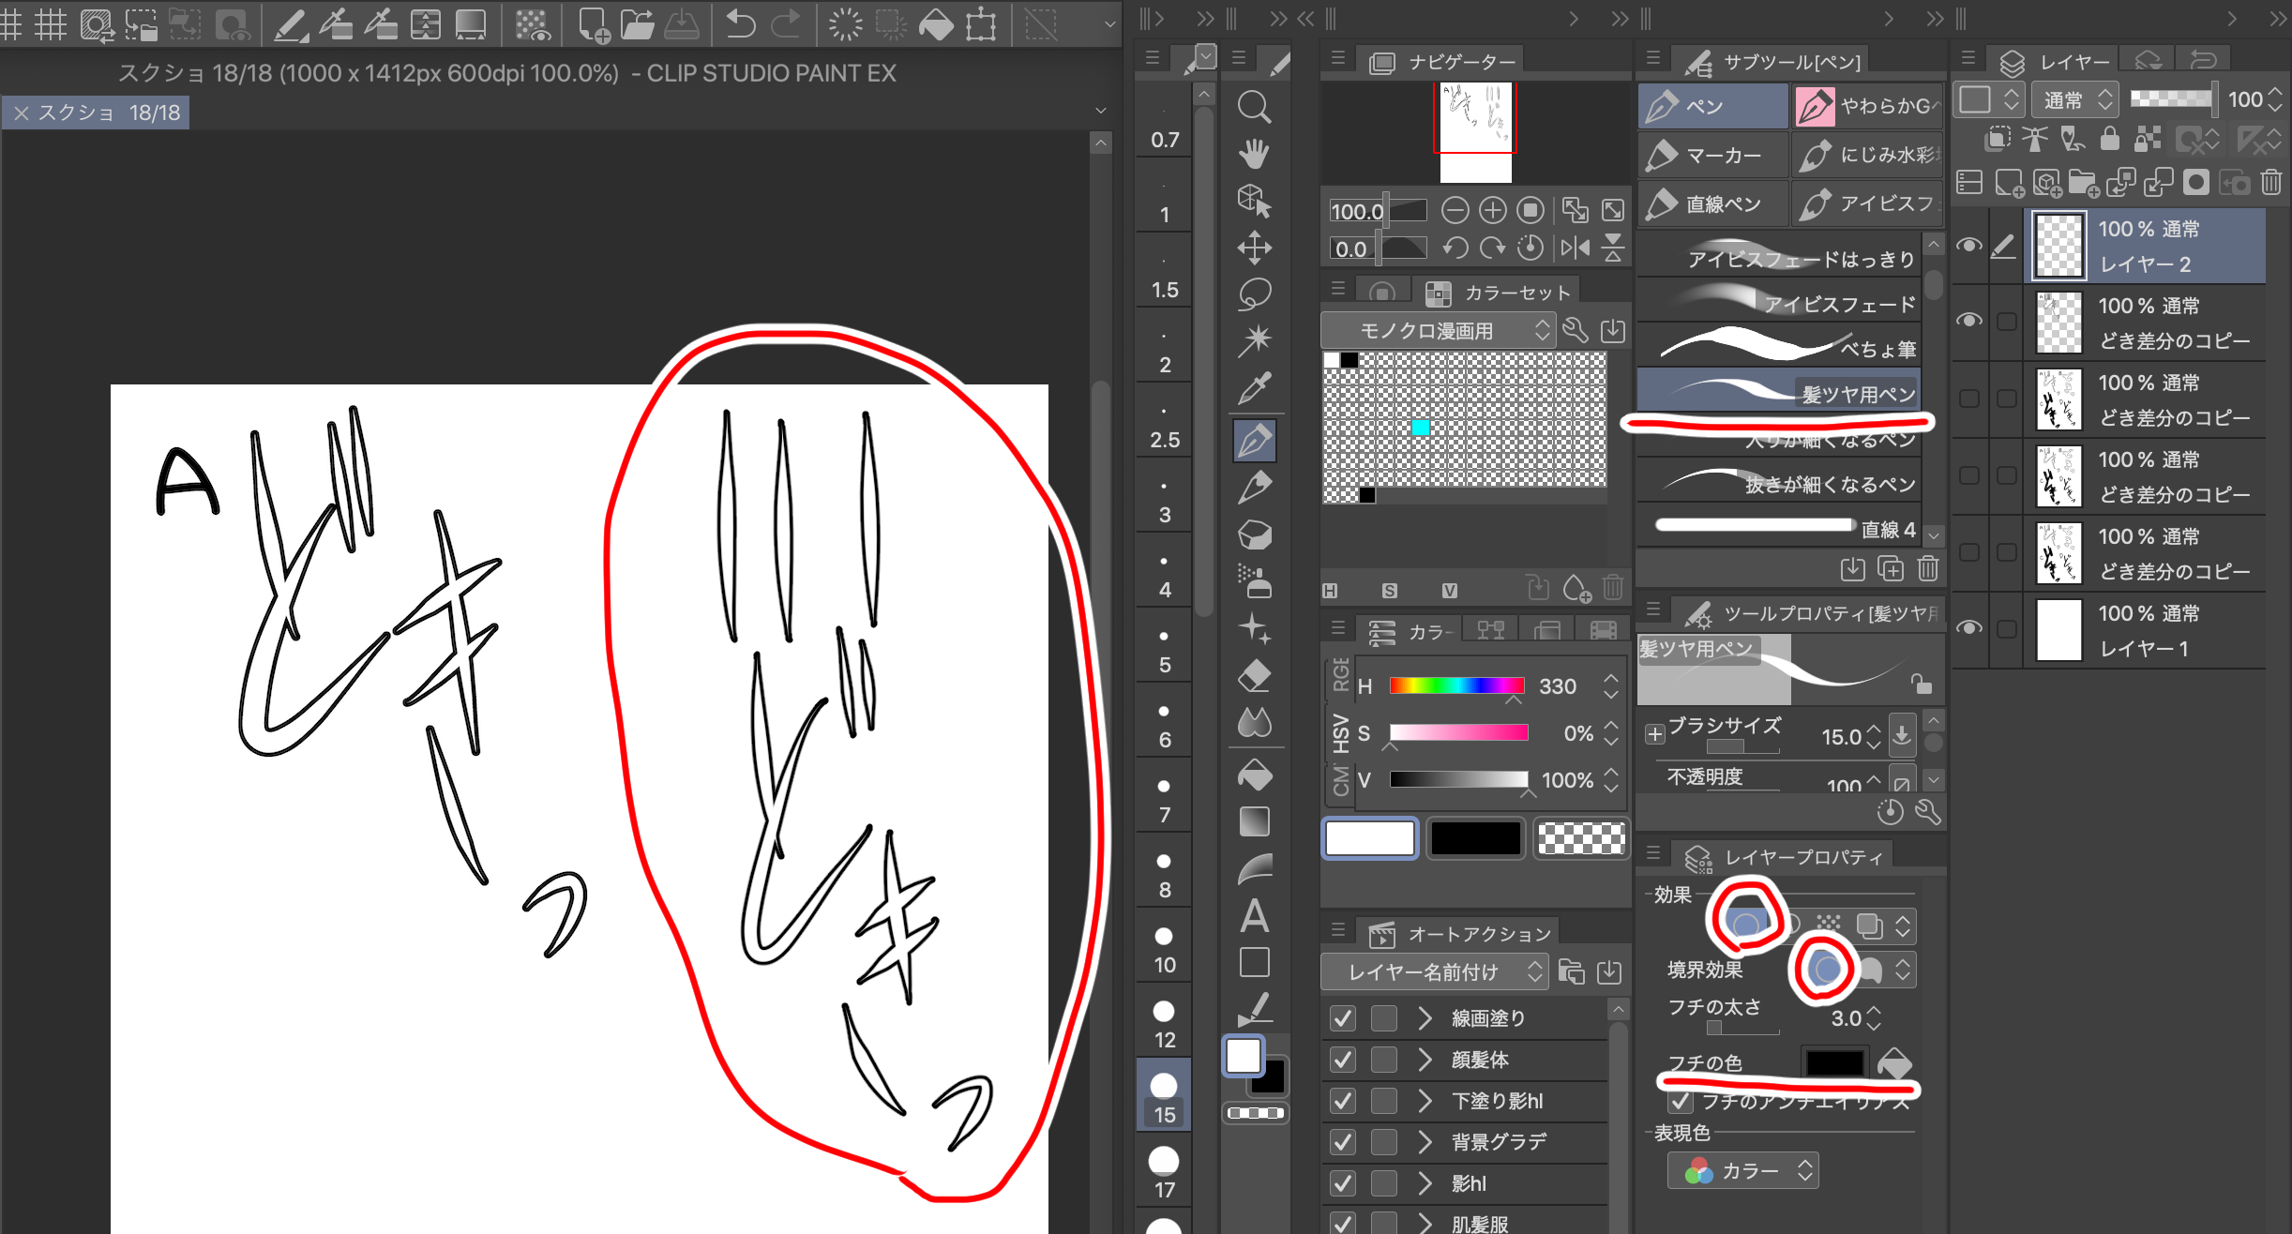Select the Magnifier zoom tool
The width and height of the screenshot is (2292, 1234).
pos(1254,107)
